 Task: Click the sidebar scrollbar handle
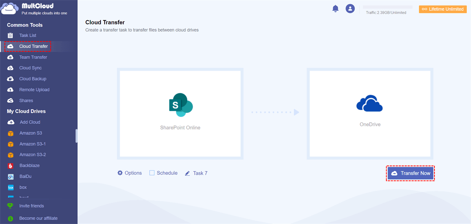77,136
